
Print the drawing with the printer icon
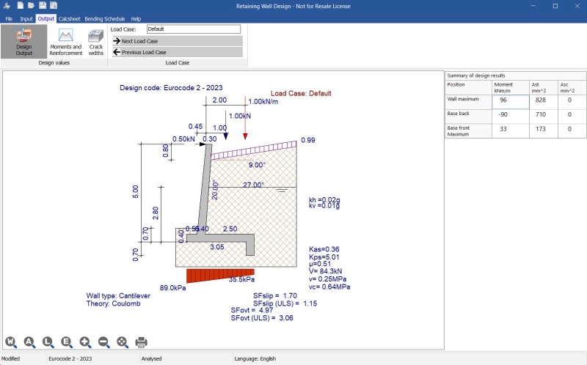pyautogui.click(x=142, y=342)
